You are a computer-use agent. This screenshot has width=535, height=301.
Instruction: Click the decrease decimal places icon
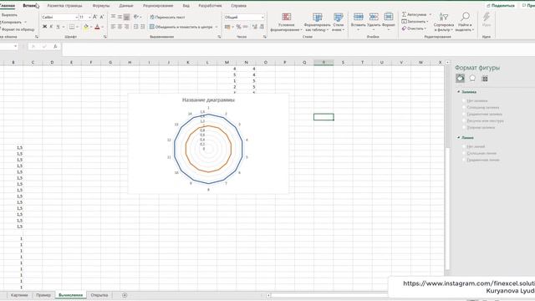pos(262,27)
